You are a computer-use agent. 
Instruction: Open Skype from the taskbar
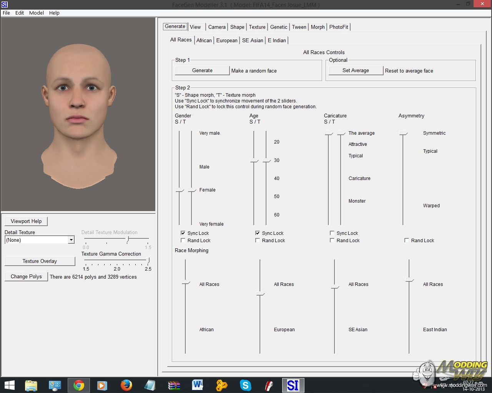pos(245,385)
